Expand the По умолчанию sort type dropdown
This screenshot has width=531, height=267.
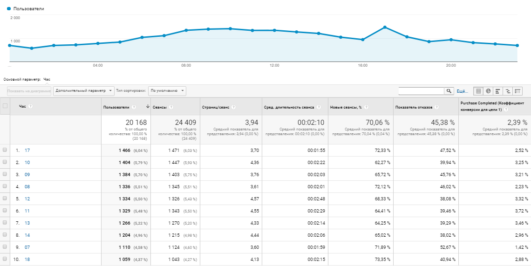click(168, 91)
